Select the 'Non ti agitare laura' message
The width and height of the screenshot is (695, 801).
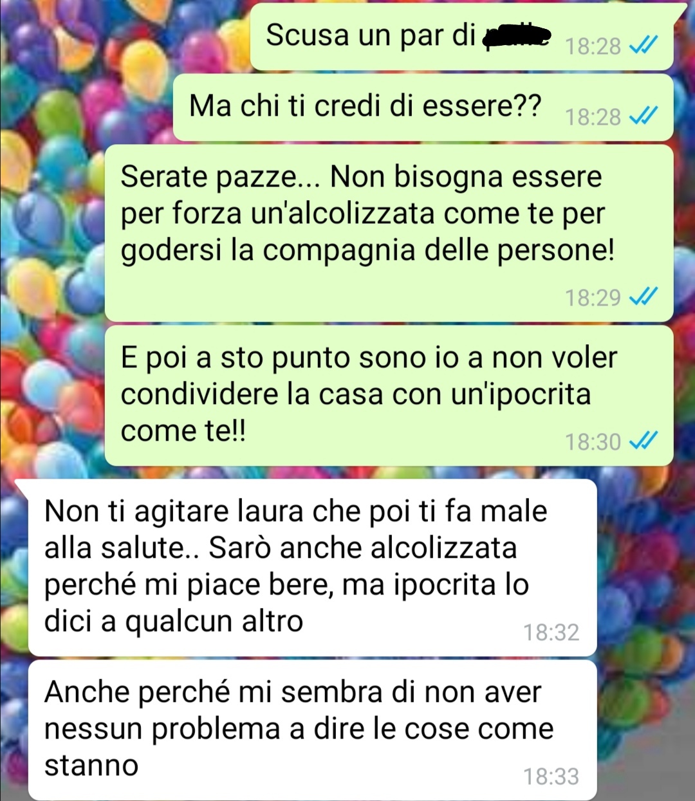(x=312, y=567)
